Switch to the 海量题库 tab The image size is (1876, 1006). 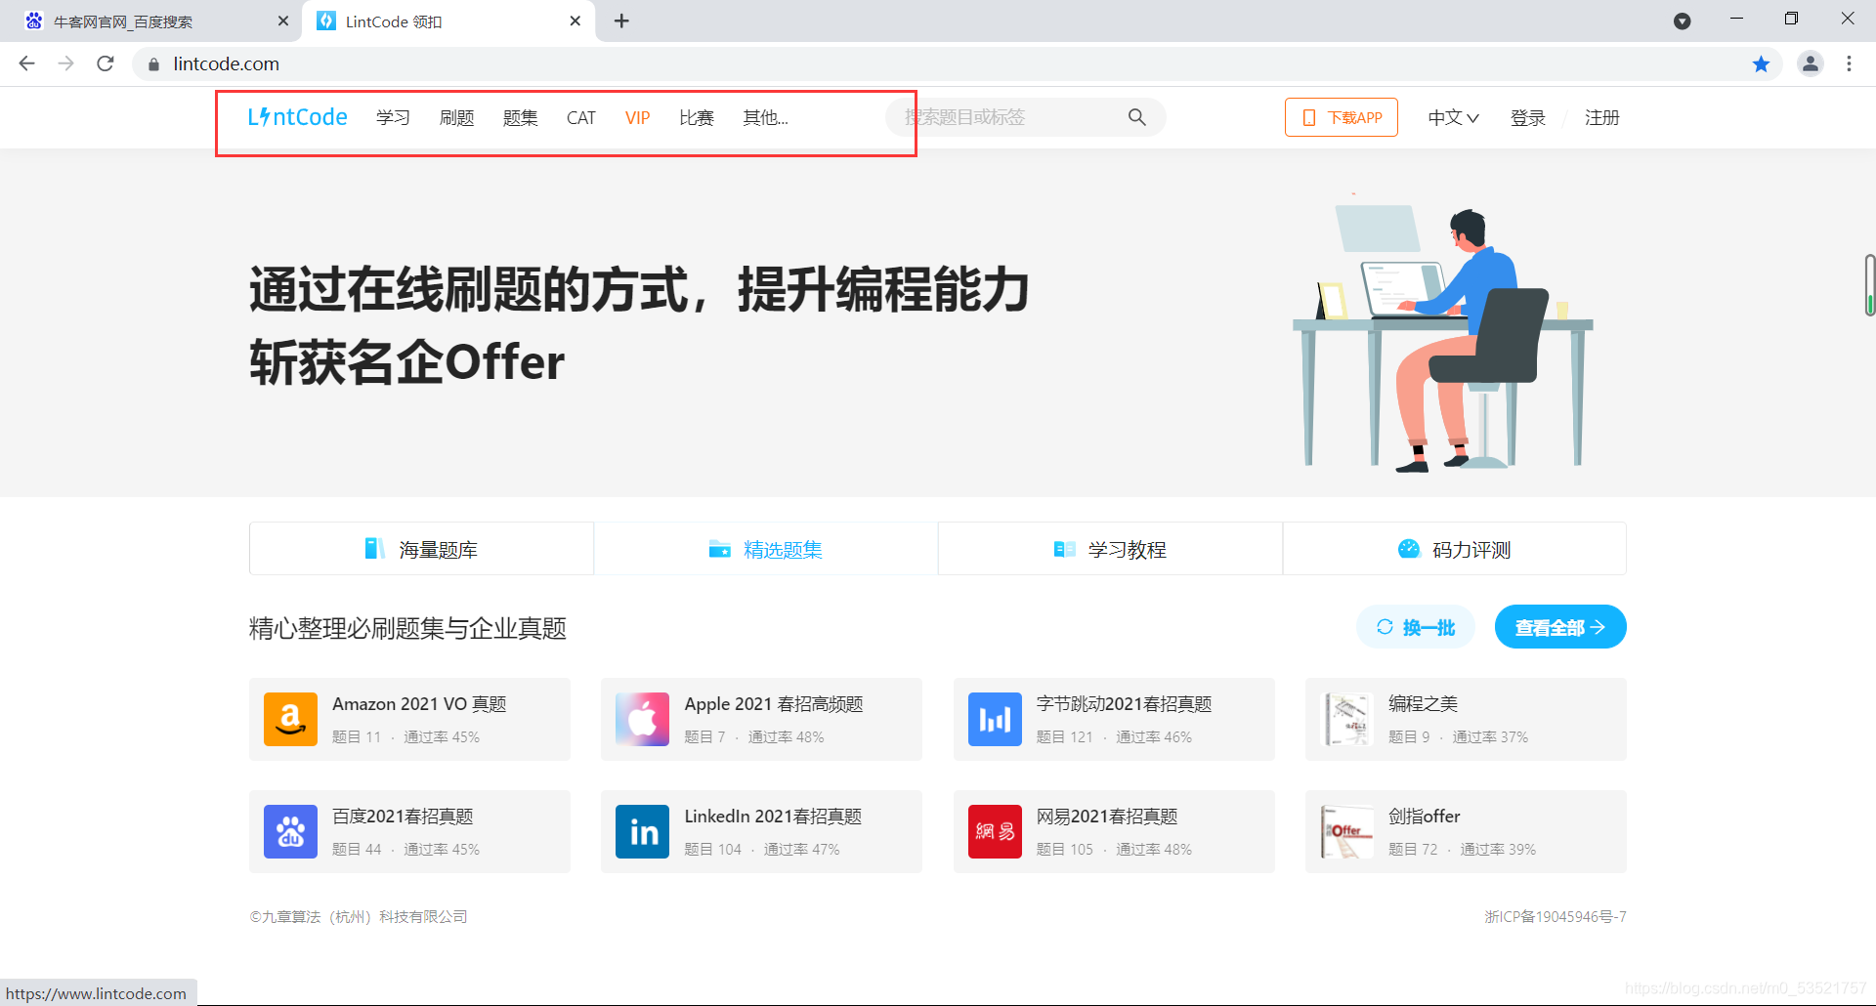[421, 549]
